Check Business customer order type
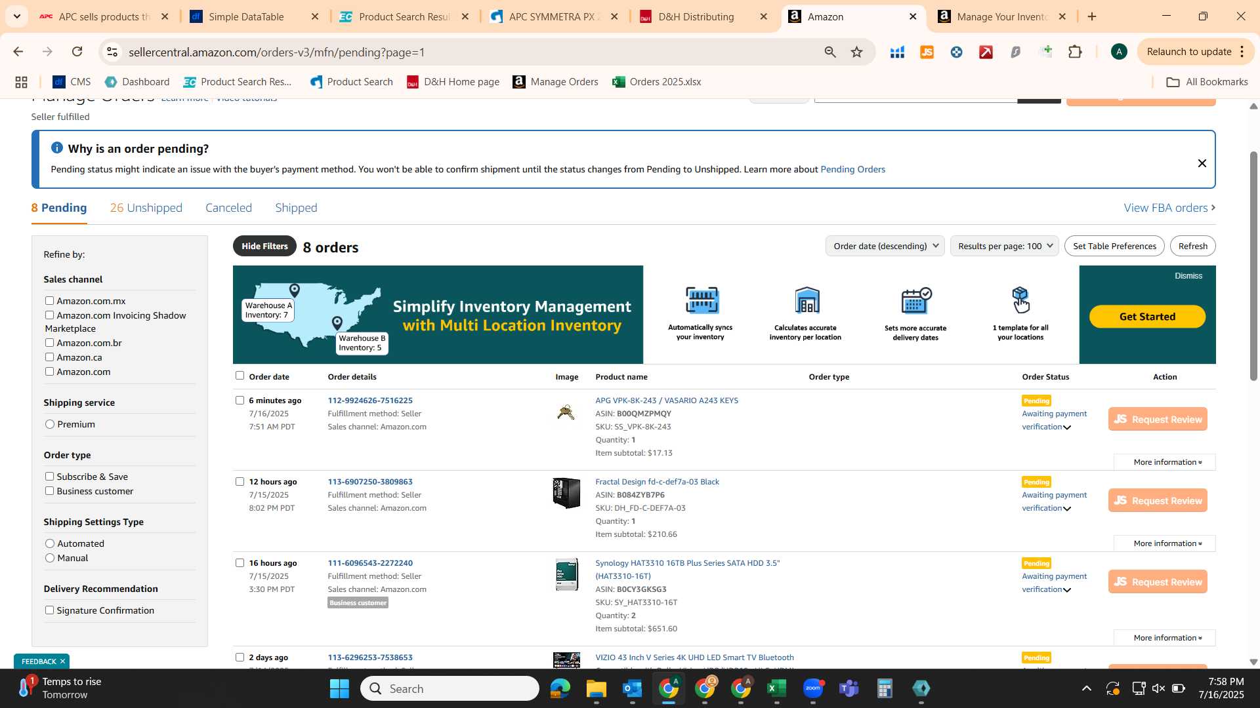The image size is (1260, 708). coord(49,490)
